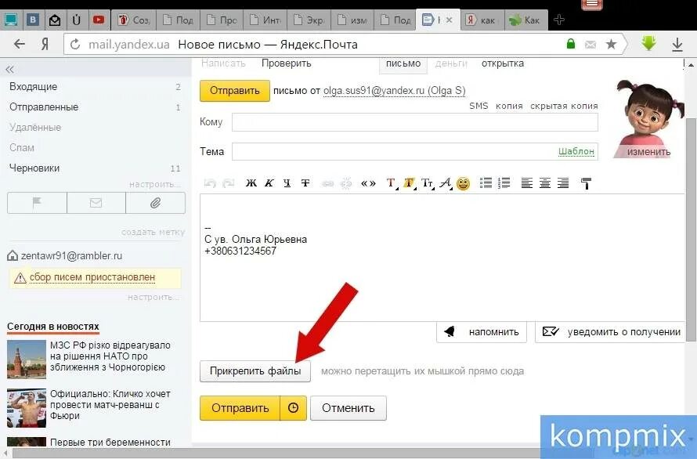Switch to the 'Экр' browser tab
Screen dimensions: 697x459
coord(309,20)
